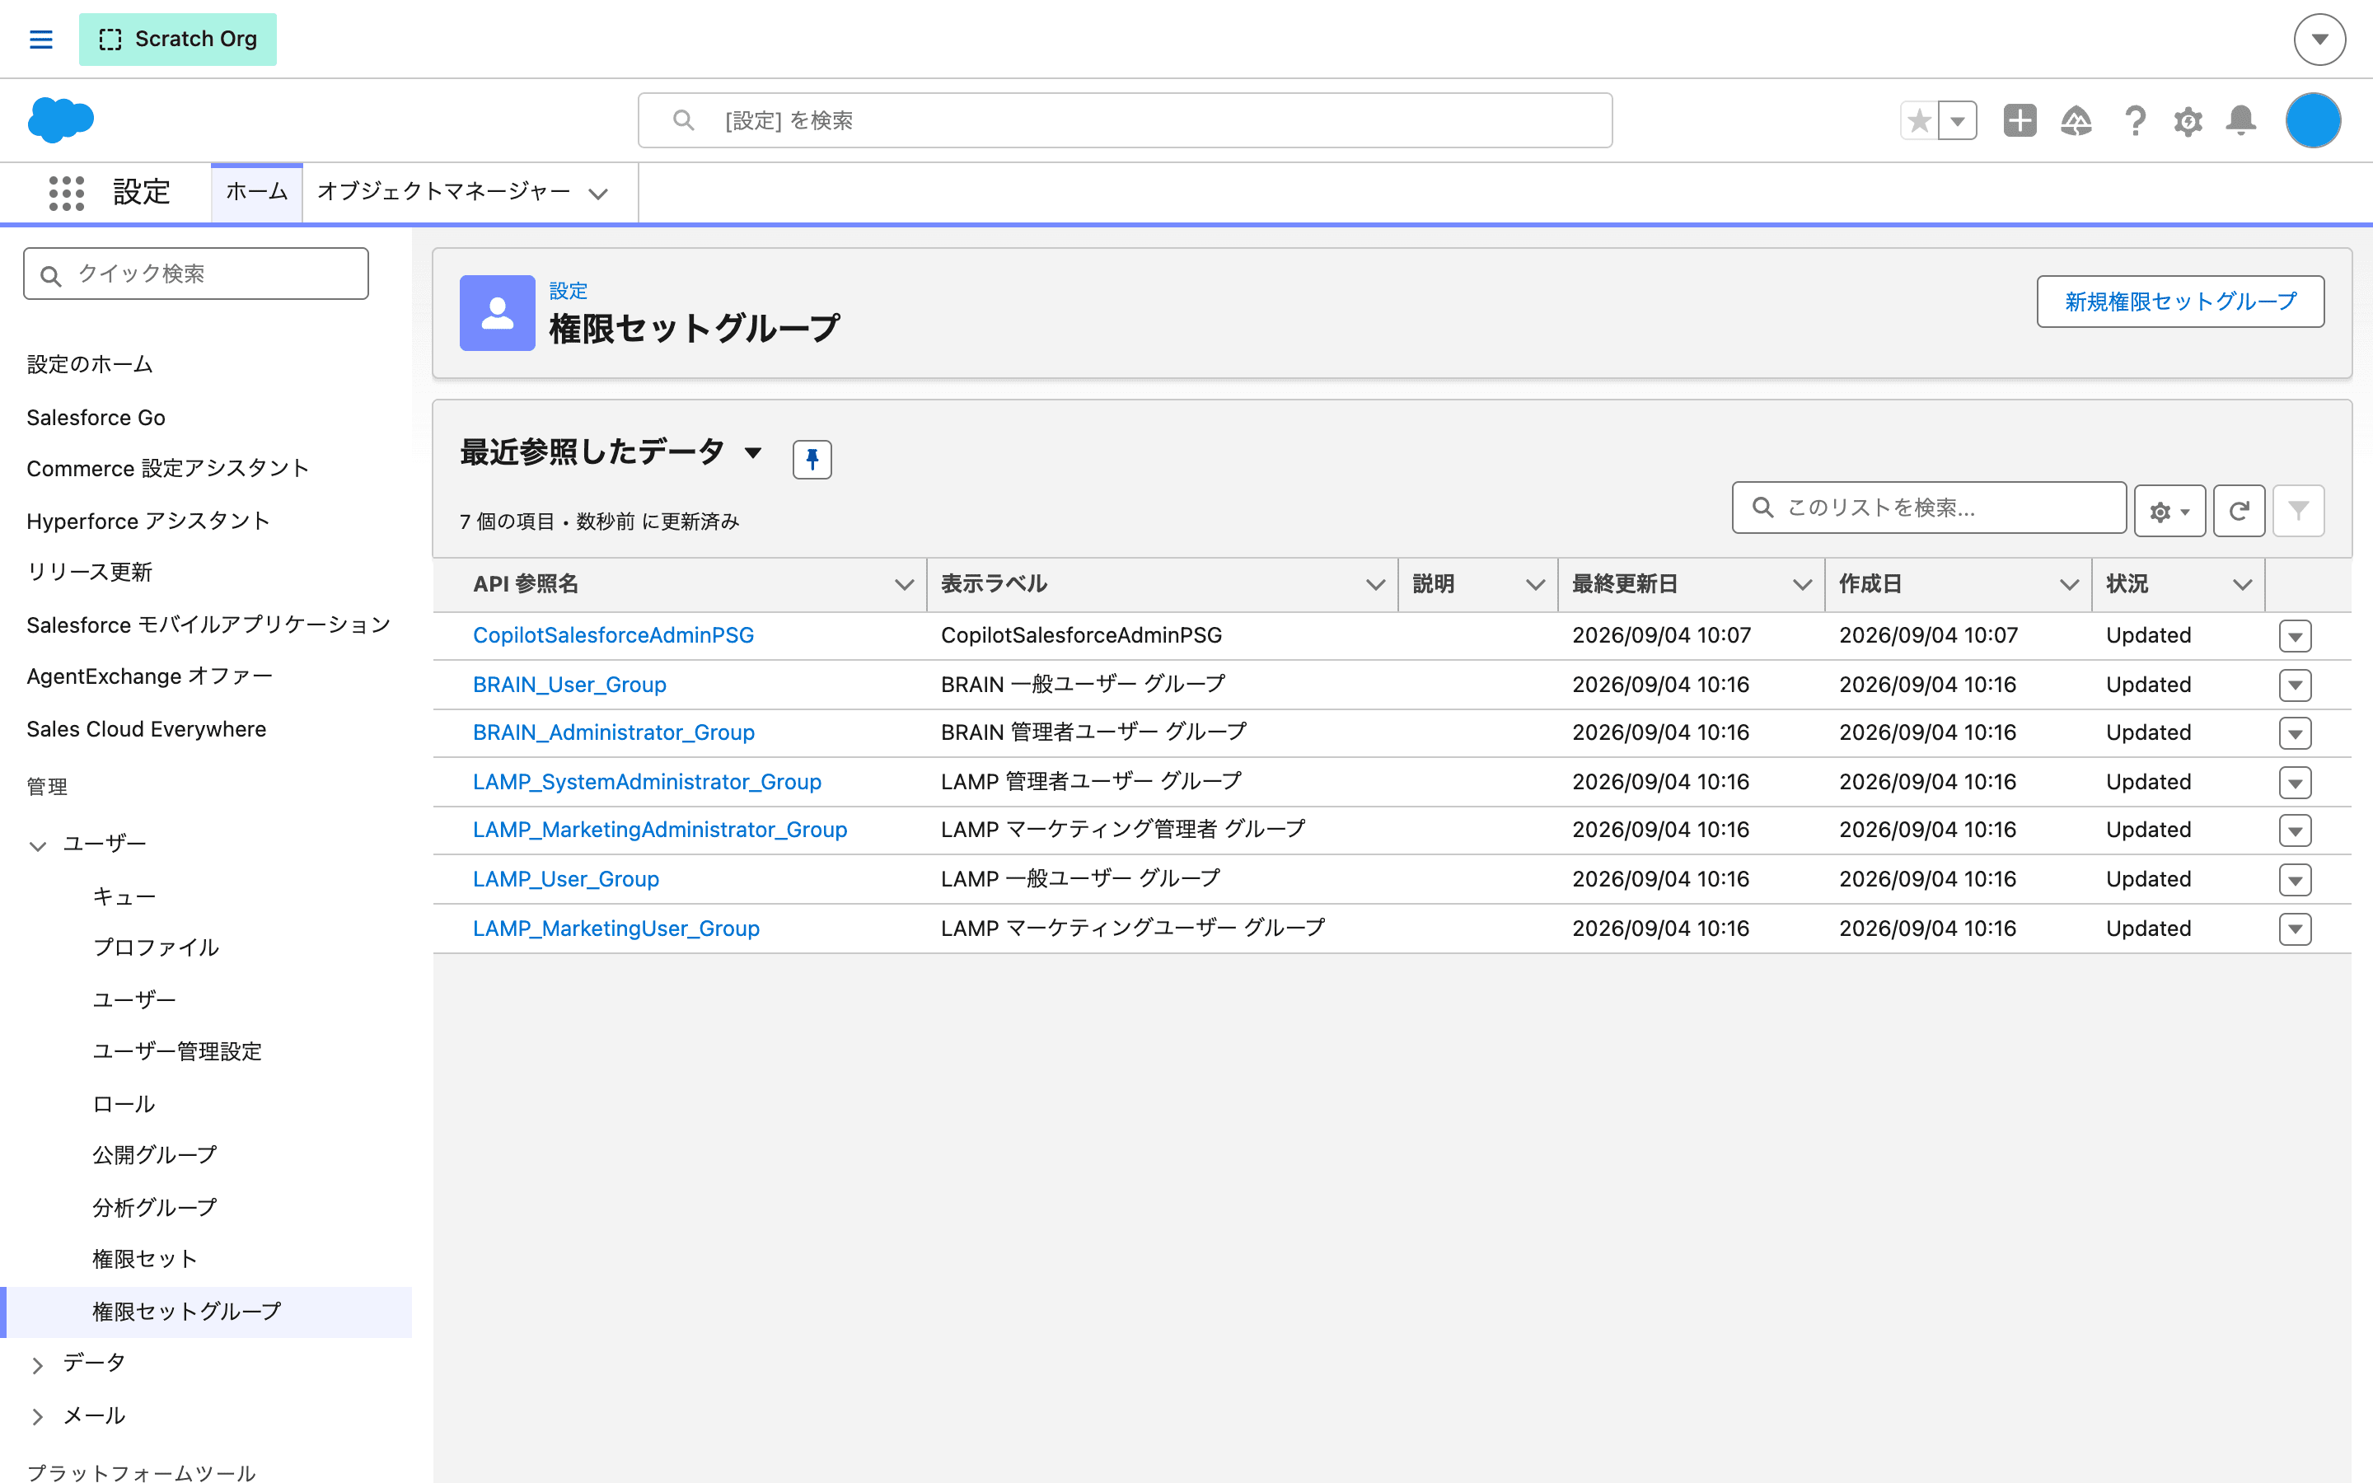
Task: Expand the データ section in sidebar
Action: click(37, 1364)
